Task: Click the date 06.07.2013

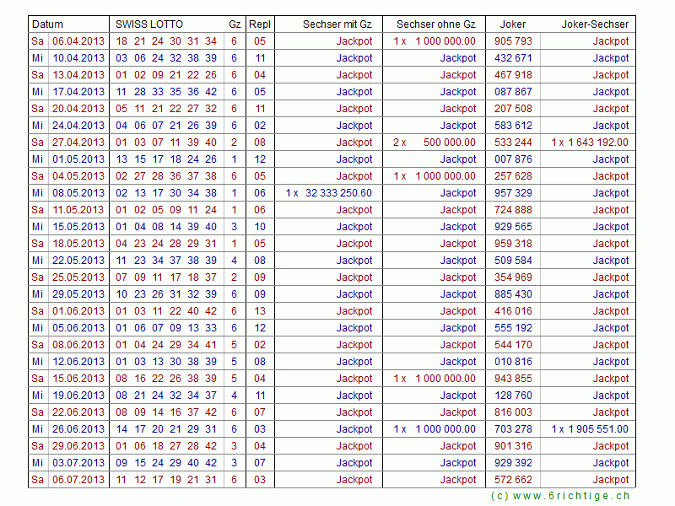Action: (78, 480)
